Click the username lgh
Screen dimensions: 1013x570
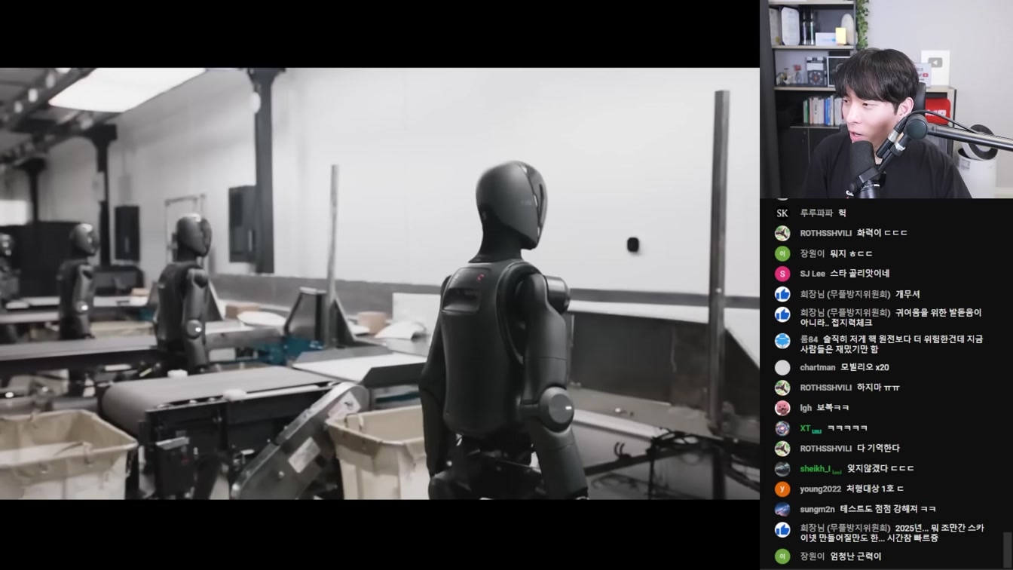(x=806, y=408)
